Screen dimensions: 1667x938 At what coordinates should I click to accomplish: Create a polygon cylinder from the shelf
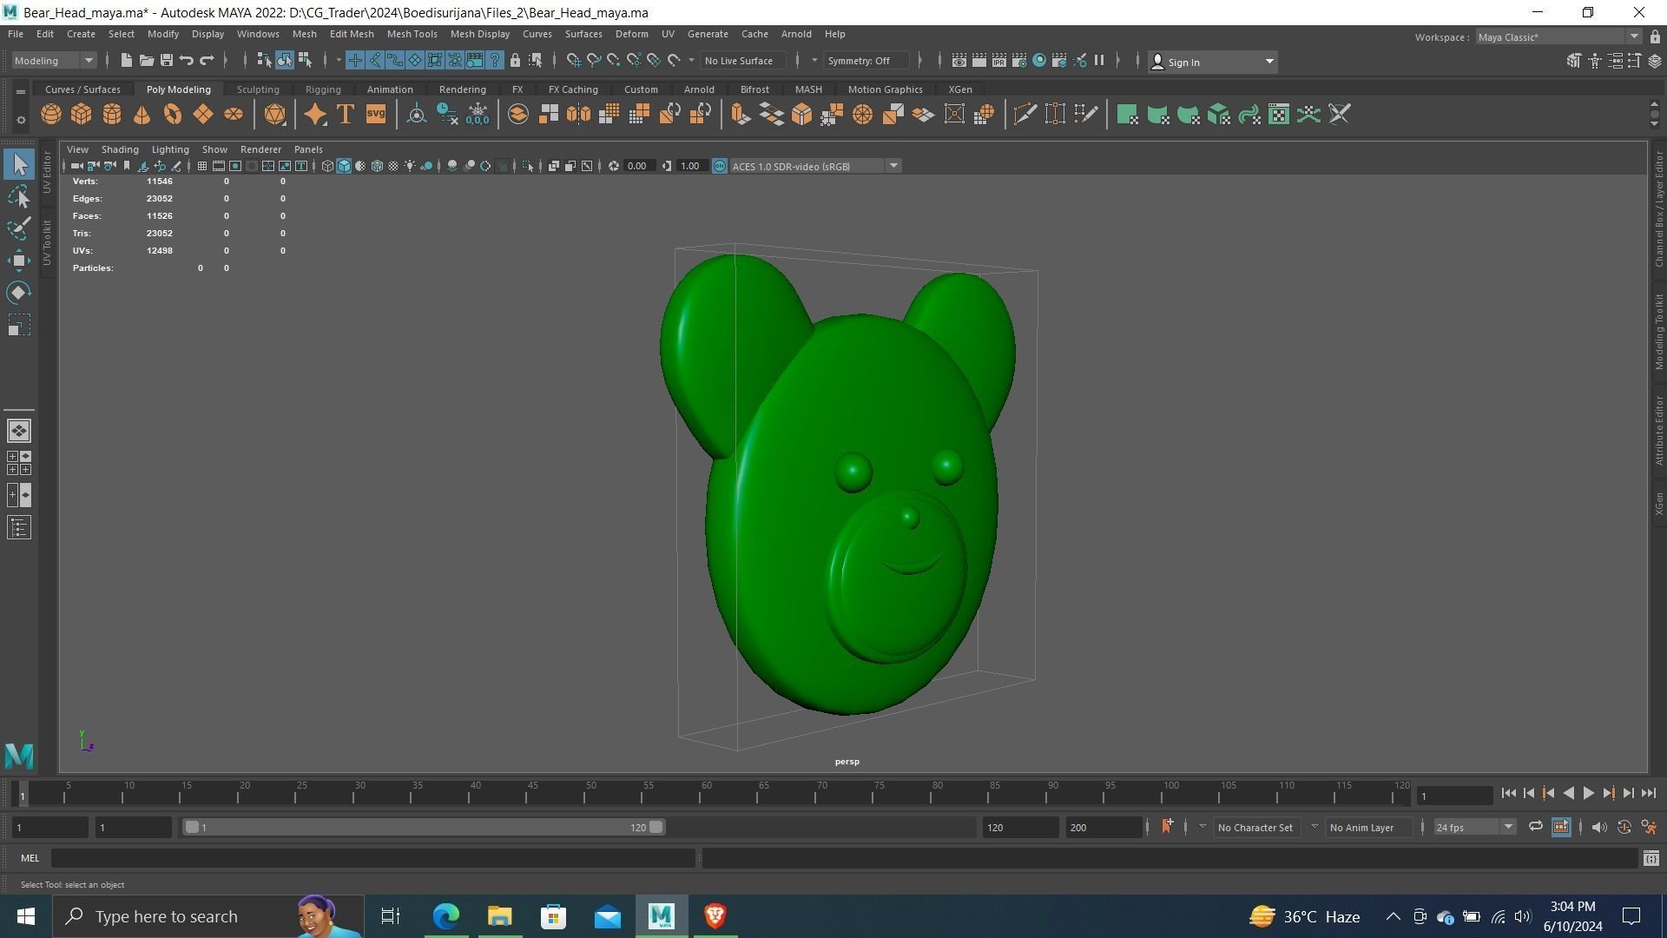click(x=112, y=115)
